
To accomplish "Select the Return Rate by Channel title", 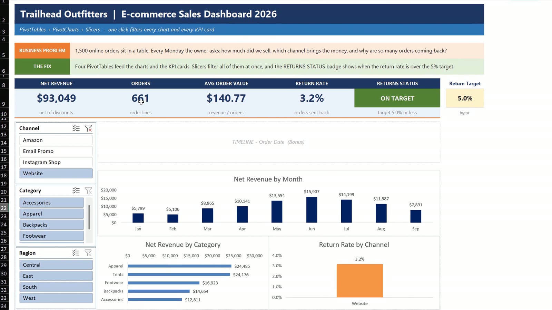I will coord(354,245).
